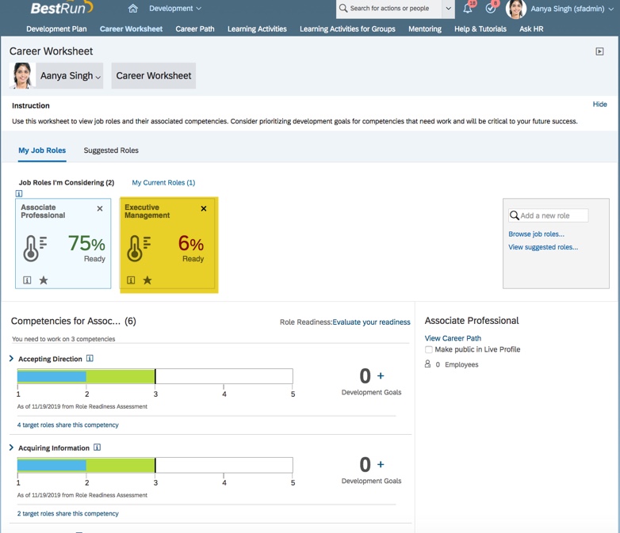The image size is (620, 533).
Task: Open the Development module dropdown
Action: pos(175,9)
